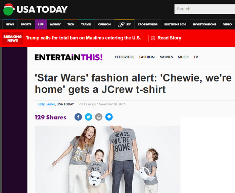Open the MONEY section

click(x=55, y=24)
